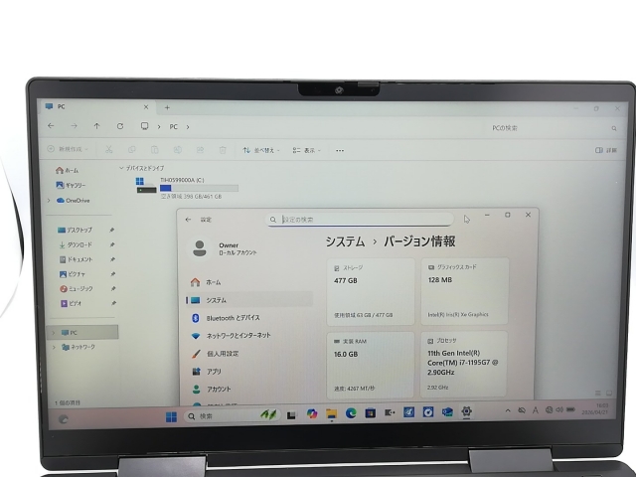Image resolution: width=636 pixels, height=477 pixels.
Task: Open ダウンロード quick access folder
Action: click(x=76, y=244)
